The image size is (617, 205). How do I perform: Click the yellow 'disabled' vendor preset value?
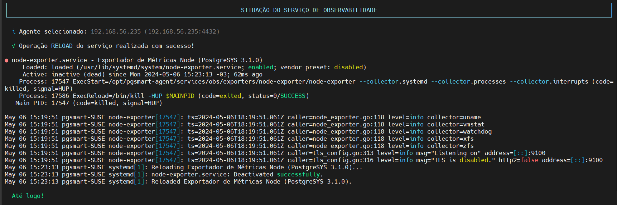click(x=348, y=67)
